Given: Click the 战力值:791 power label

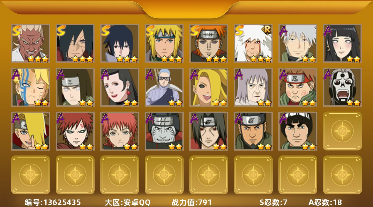Looking at the screenshot, I should click(192, 202).
